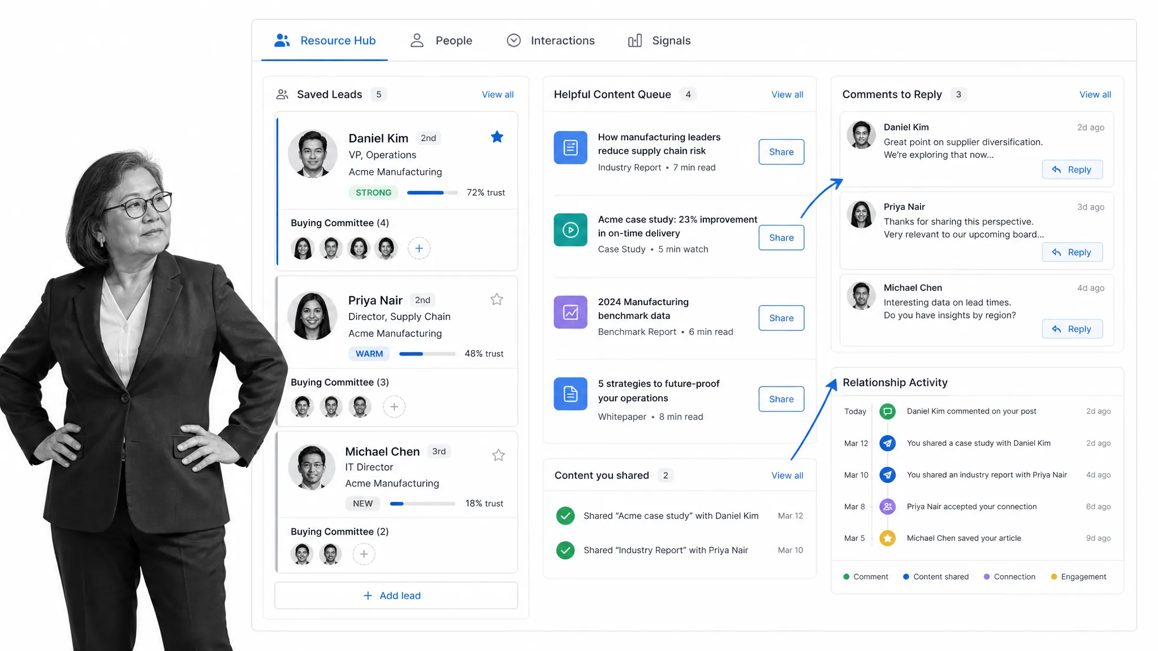Click the Content shared legend item
The image size is (1158, 651).
(x=936, y=577)
